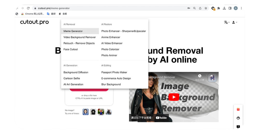This screenshot has height=138, width=265.
Task: Select Meme Generator from the menu
Action: pos(73,31)
